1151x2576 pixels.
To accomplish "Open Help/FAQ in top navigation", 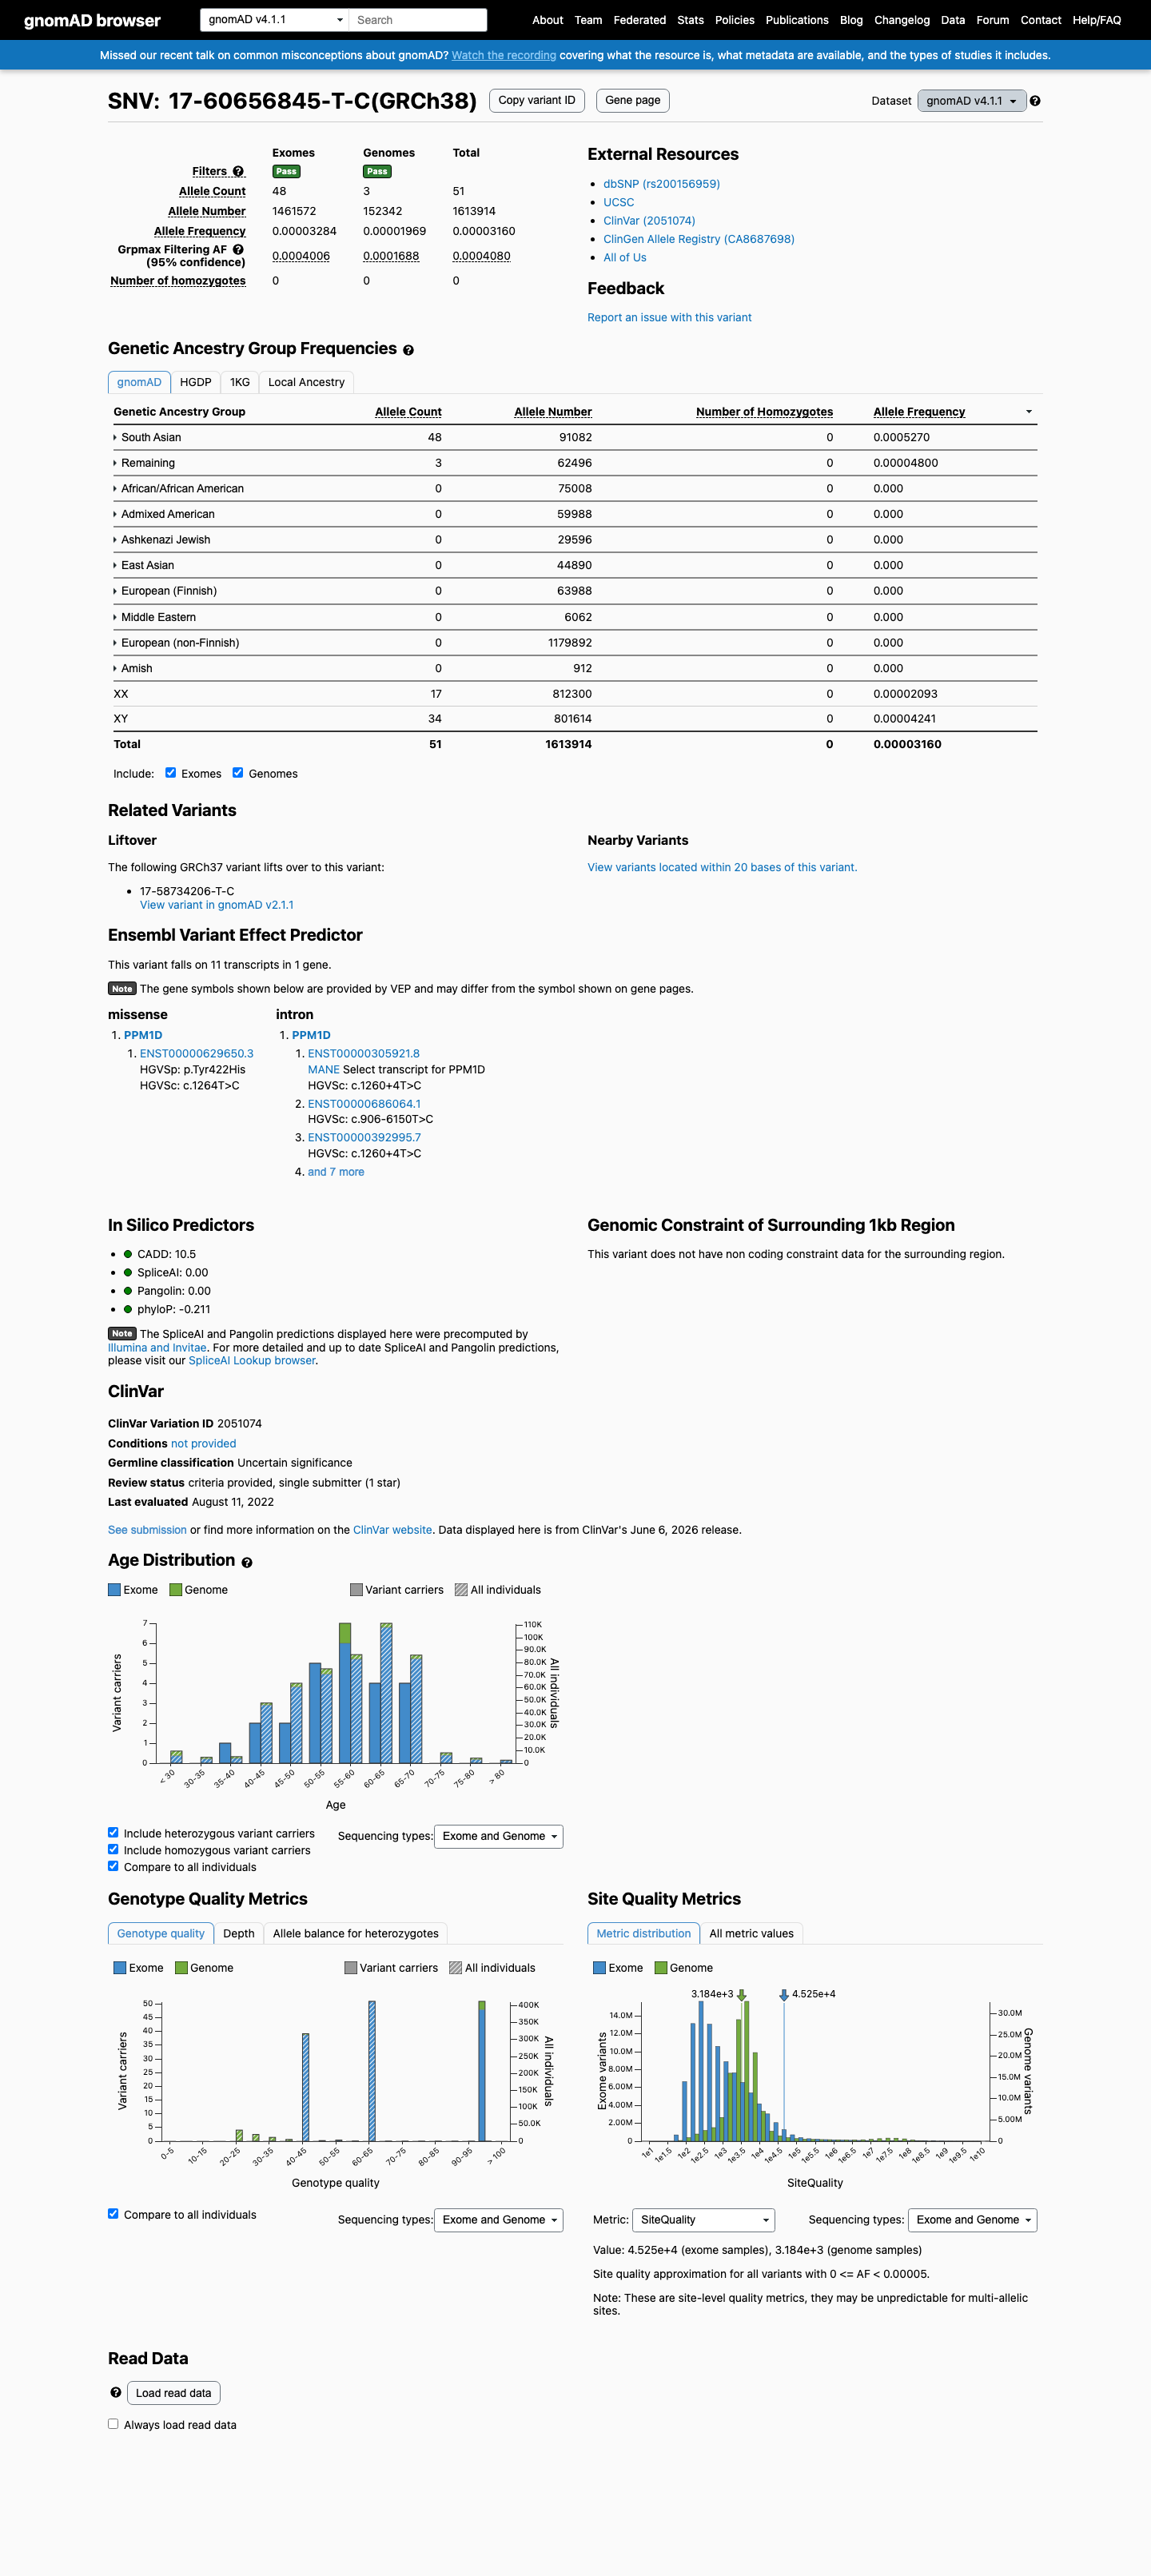I will pos(1097,20).
